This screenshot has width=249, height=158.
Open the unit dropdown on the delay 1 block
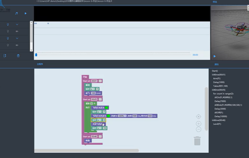point(93,89)
